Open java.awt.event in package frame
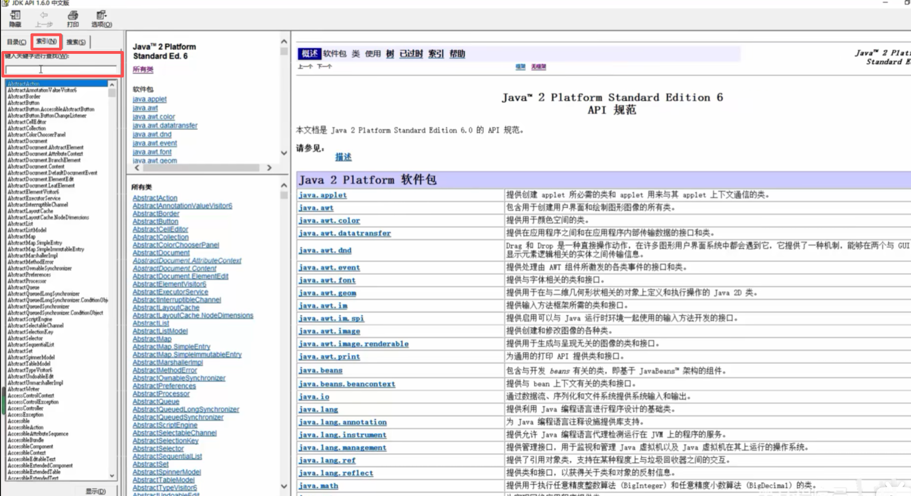This screenshot has height=496, width=911. 155,143
